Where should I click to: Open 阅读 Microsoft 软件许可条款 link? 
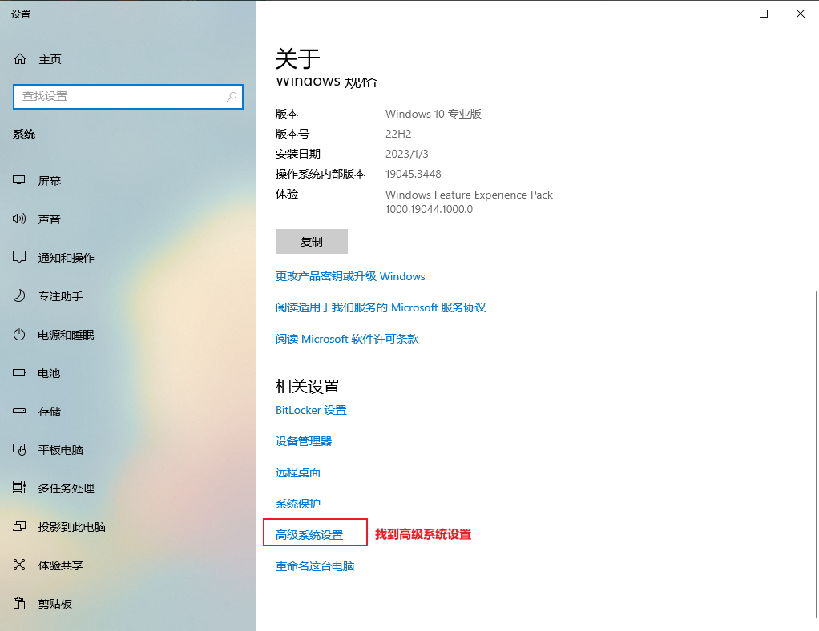347,340
